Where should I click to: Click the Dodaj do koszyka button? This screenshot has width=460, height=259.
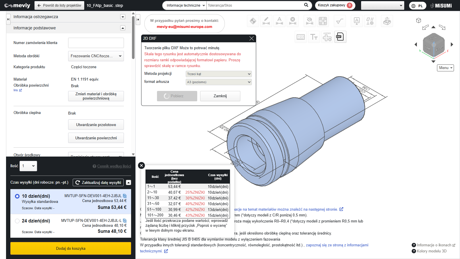[71, 248]
